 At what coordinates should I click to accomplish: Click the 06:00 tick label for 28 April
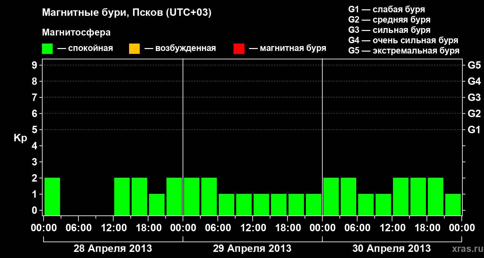point(78,228)
